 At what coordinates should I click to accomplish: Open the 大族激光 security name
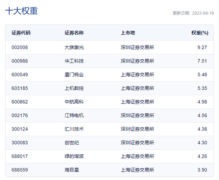pos(74,47)
